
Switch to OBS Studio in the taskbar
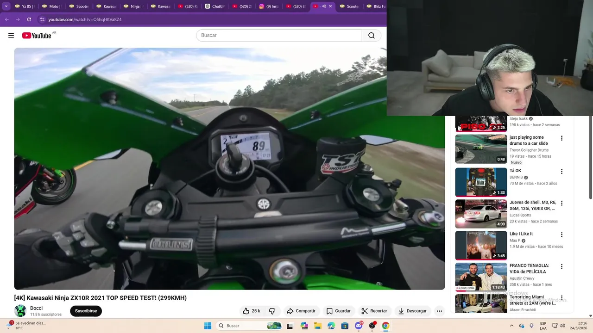372,326
